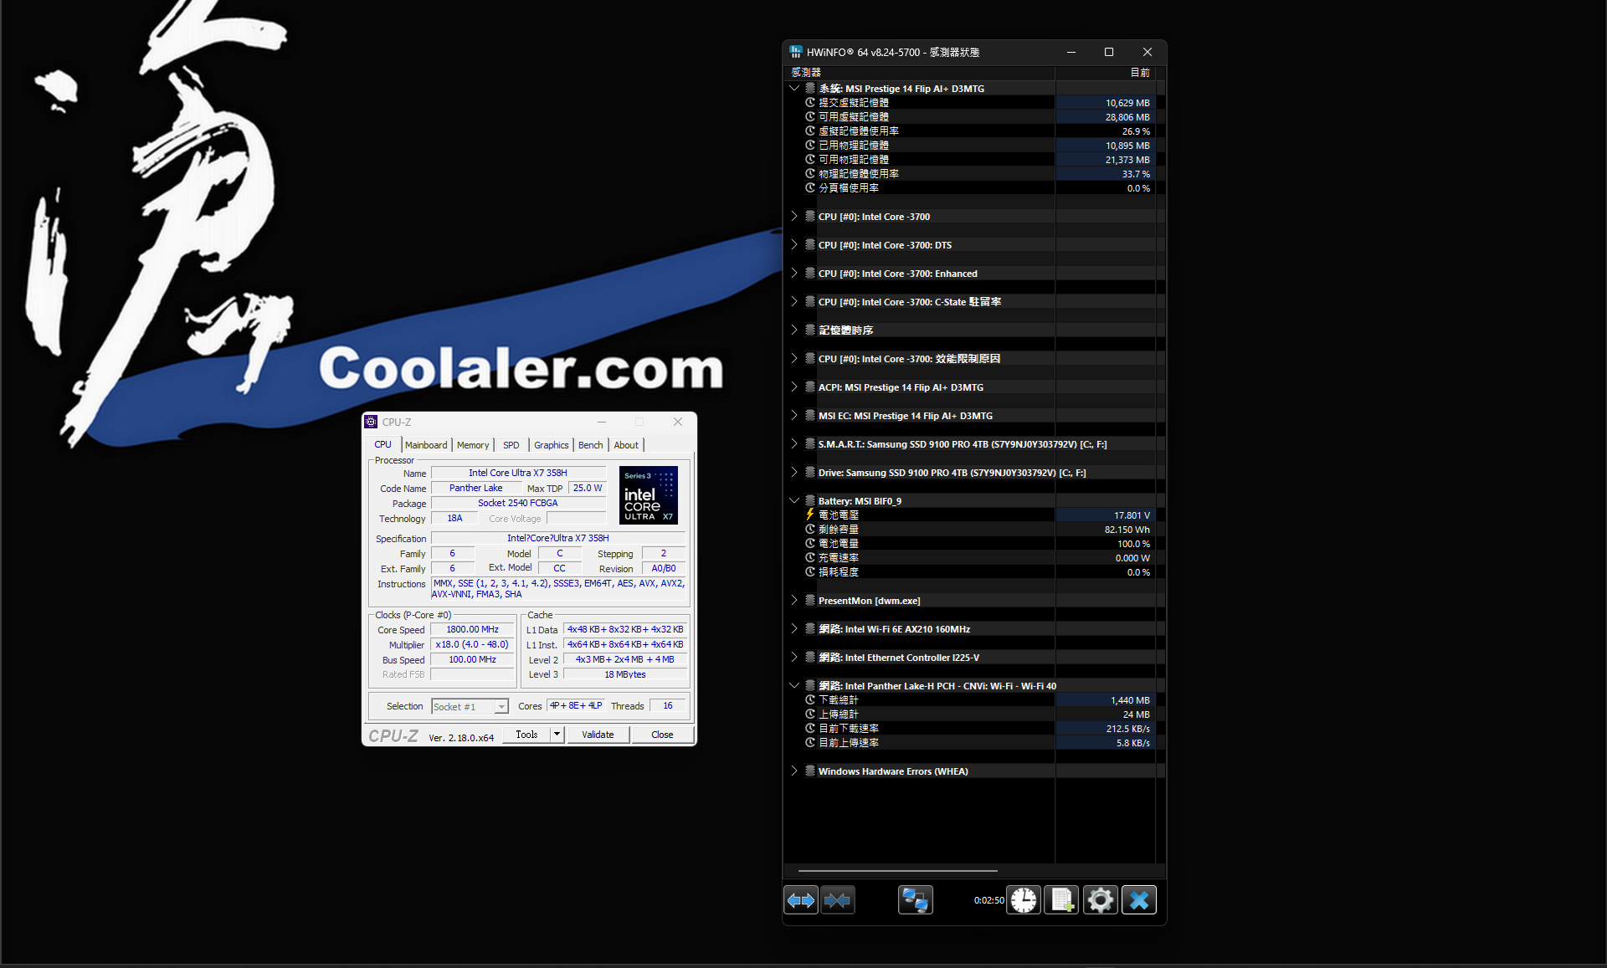Expand the S.M.A.R.T. Samsung SSD 9100 PRO group
Screen dimensions: 1607x968
click(x=794, y=444)
